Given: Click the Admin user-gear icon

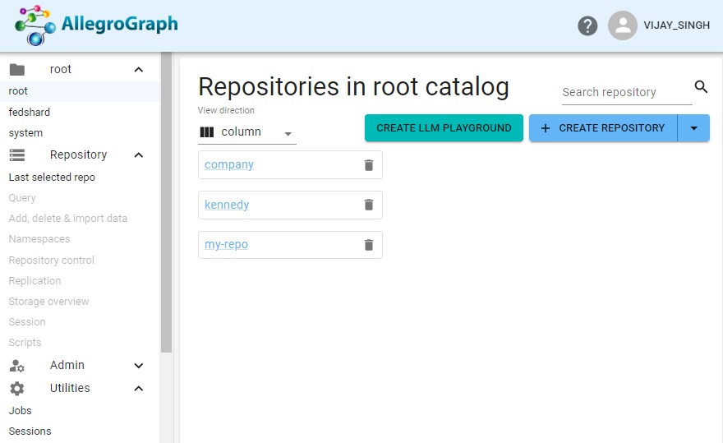Looking at the screenshot, I should tap(17, 366).
